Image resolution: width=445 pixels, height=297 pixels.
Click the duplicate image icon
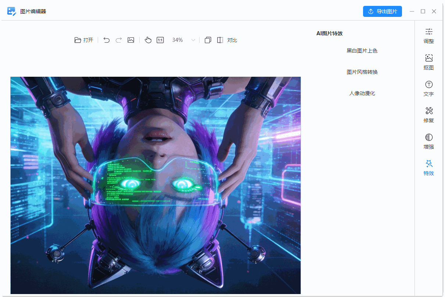208,40
